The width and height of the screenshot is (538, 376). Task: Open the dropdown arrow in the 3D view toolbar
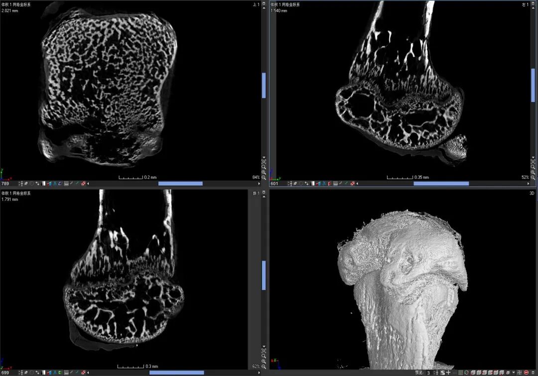click(x=513, y=373)
